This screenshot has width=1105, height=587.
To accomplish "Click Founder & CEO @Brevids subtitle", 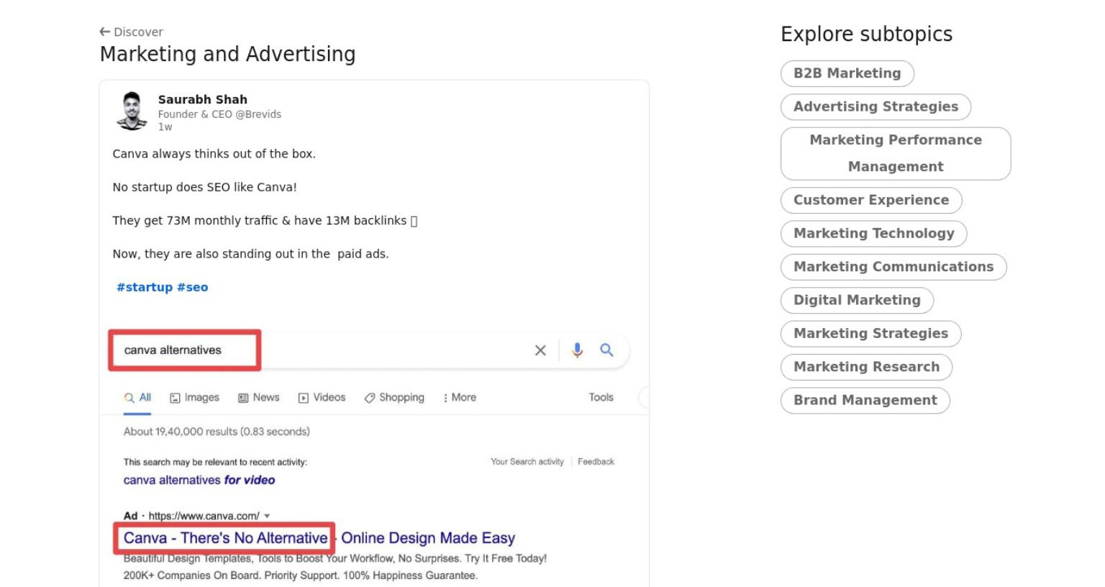I will click(219, 114).
